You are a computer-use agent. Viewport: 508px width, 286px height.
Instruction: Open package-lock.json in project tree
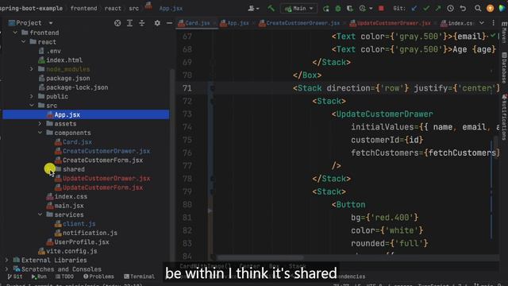pos(73,87)
